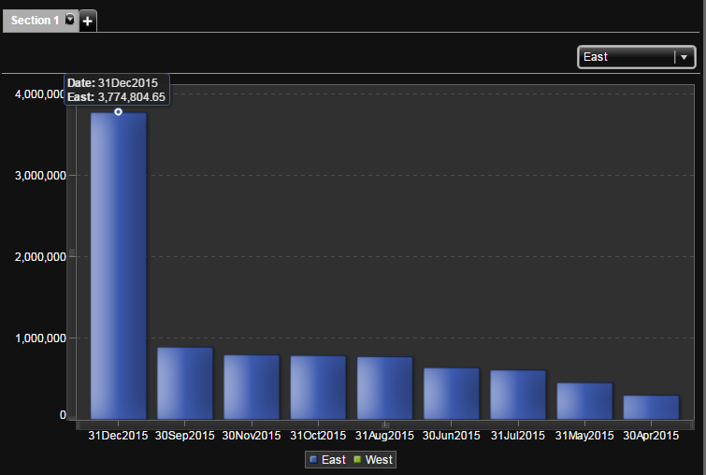Click the 31Oct2015 bar

coord(318,388)
